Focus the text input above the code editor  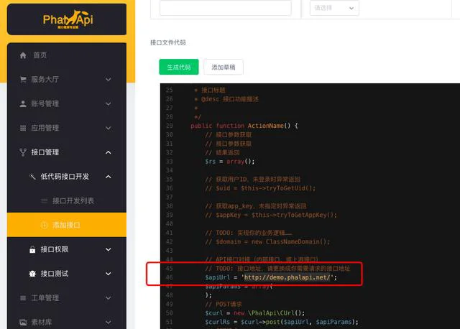click(225, 8)
